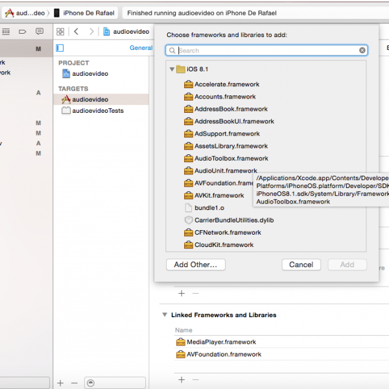The height and width of the screenshot is (389, 389).
Task: Click the status message Finished running audioevideo
Action: tap(202, 13)
